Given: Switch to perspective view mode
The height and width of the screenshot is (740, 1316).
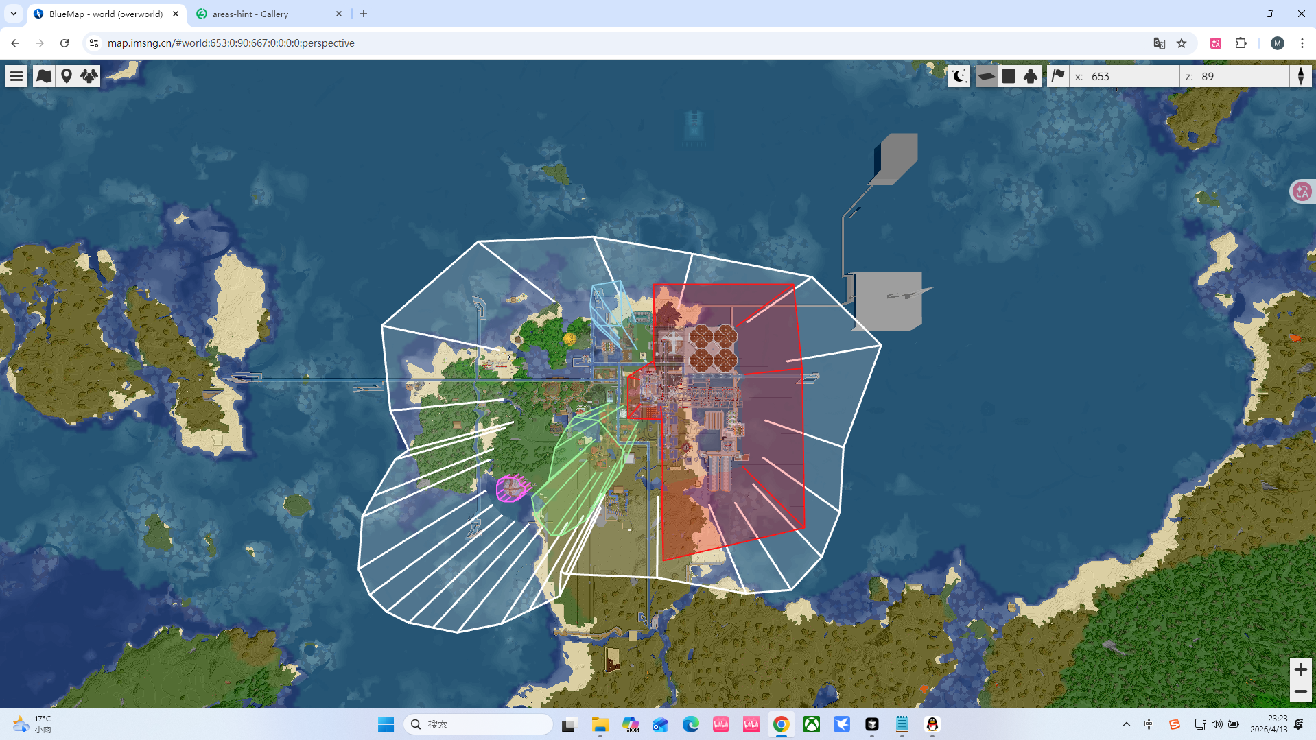Looking at the screenshot, I should [986, 76].
